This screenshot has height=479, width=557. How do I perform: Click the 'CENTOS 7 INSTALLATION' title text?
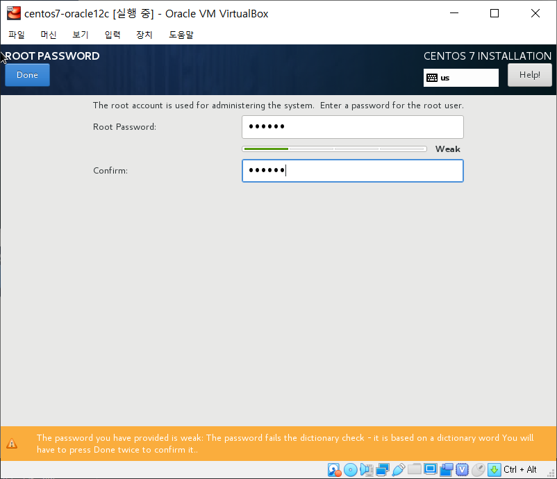(x=488, y=56)
